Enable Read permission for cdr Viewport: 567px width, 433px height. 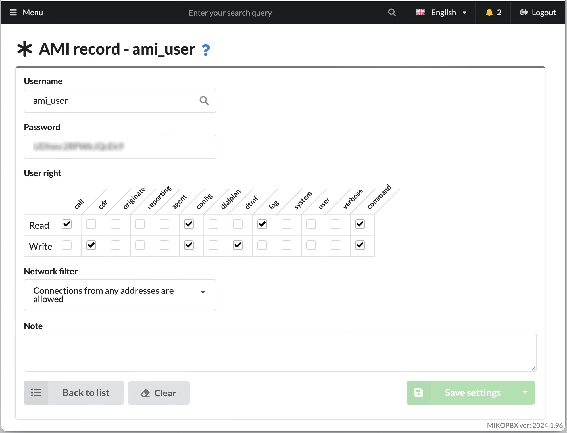tap(91, 224)
